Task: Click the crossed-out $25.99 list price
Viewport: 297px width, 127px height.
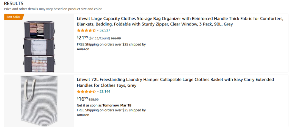Action: pyautogui.click(x=94, y=100)
